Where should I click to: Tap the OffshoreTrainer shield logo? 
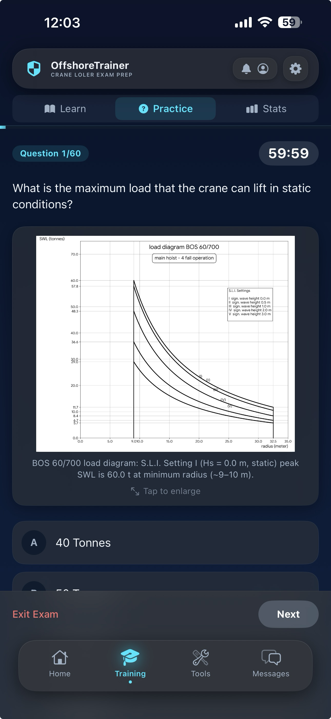[x=34, y=69]
